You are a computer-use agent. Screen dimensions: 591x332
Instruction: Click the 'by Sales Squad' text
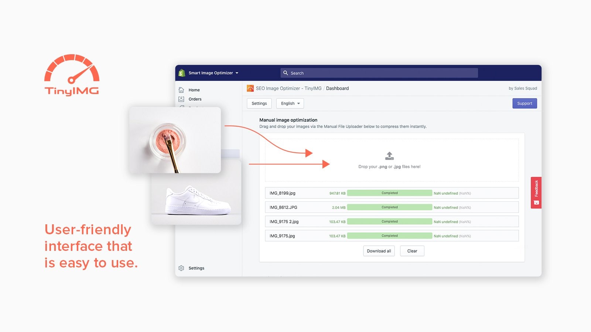[523, 89]
